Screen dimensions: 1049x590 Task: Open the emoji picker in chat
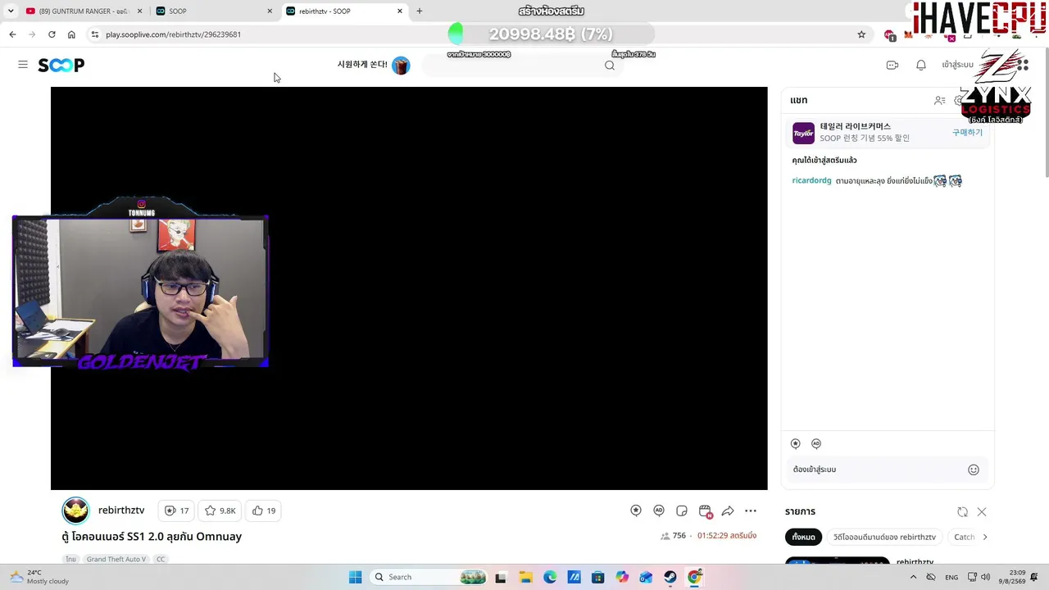pyautogui.click(x=974, y=470)
